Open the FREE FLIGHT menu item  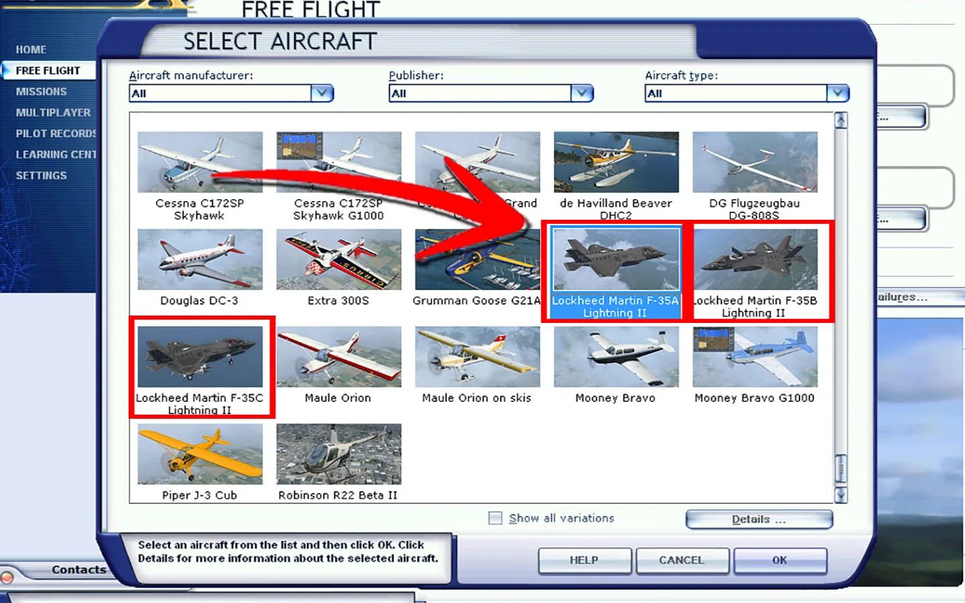[x=48, y=70]
